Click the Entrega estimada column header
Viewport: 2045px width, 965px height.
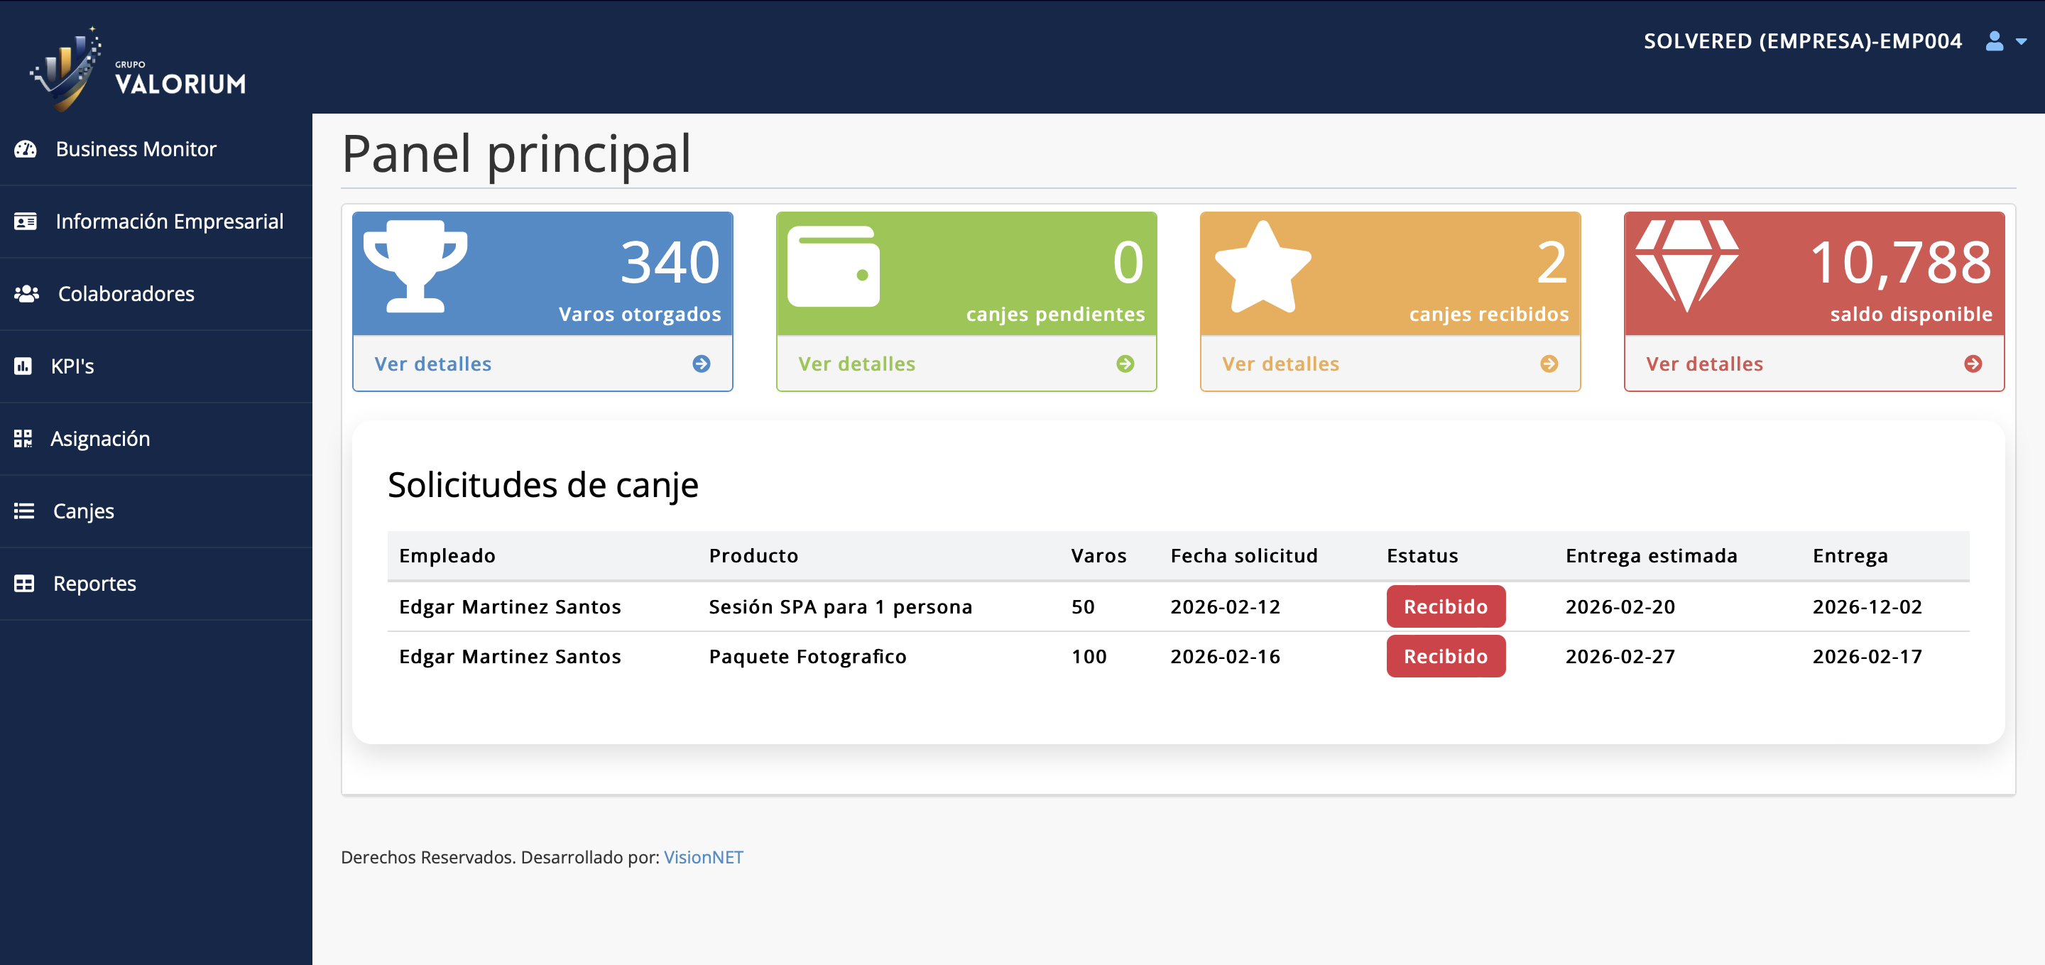pyautogui.click(x=1651, y=555)
